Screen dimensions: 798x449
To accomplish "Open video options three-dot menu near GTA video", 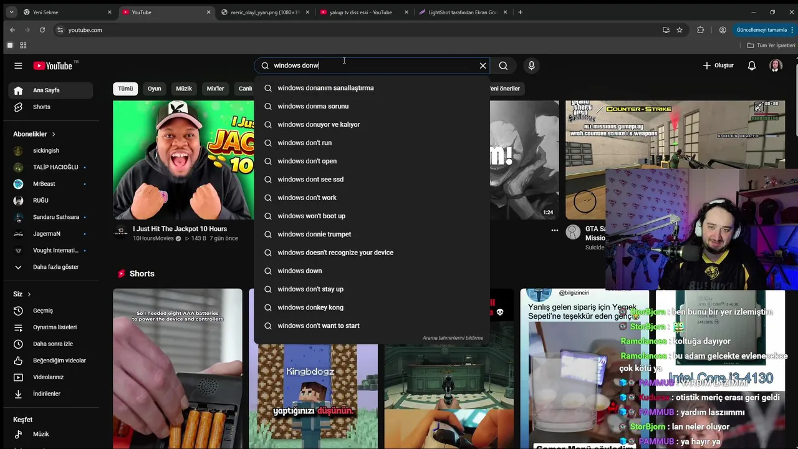I will point(554,230).
